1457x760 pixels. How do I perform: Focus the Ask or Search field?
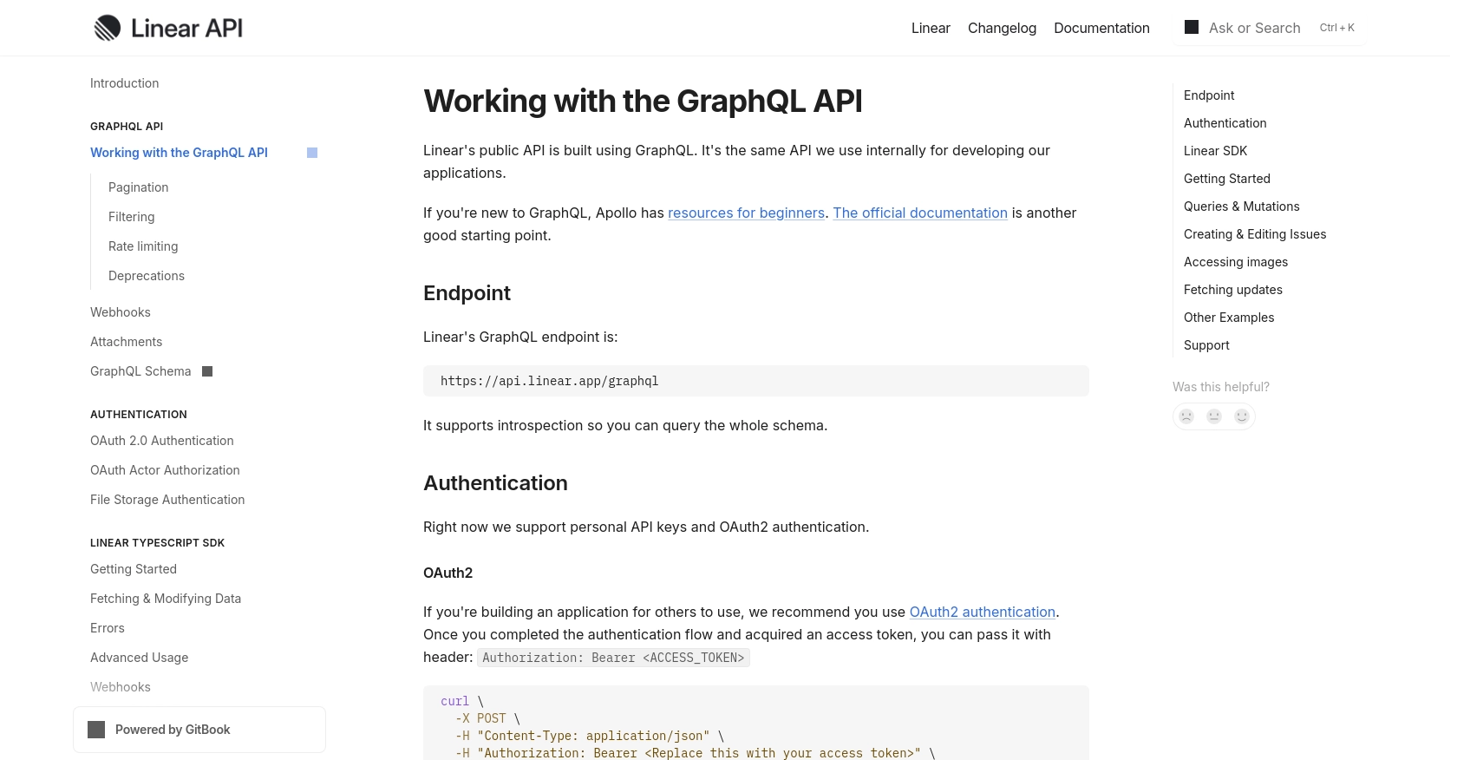1269,28
